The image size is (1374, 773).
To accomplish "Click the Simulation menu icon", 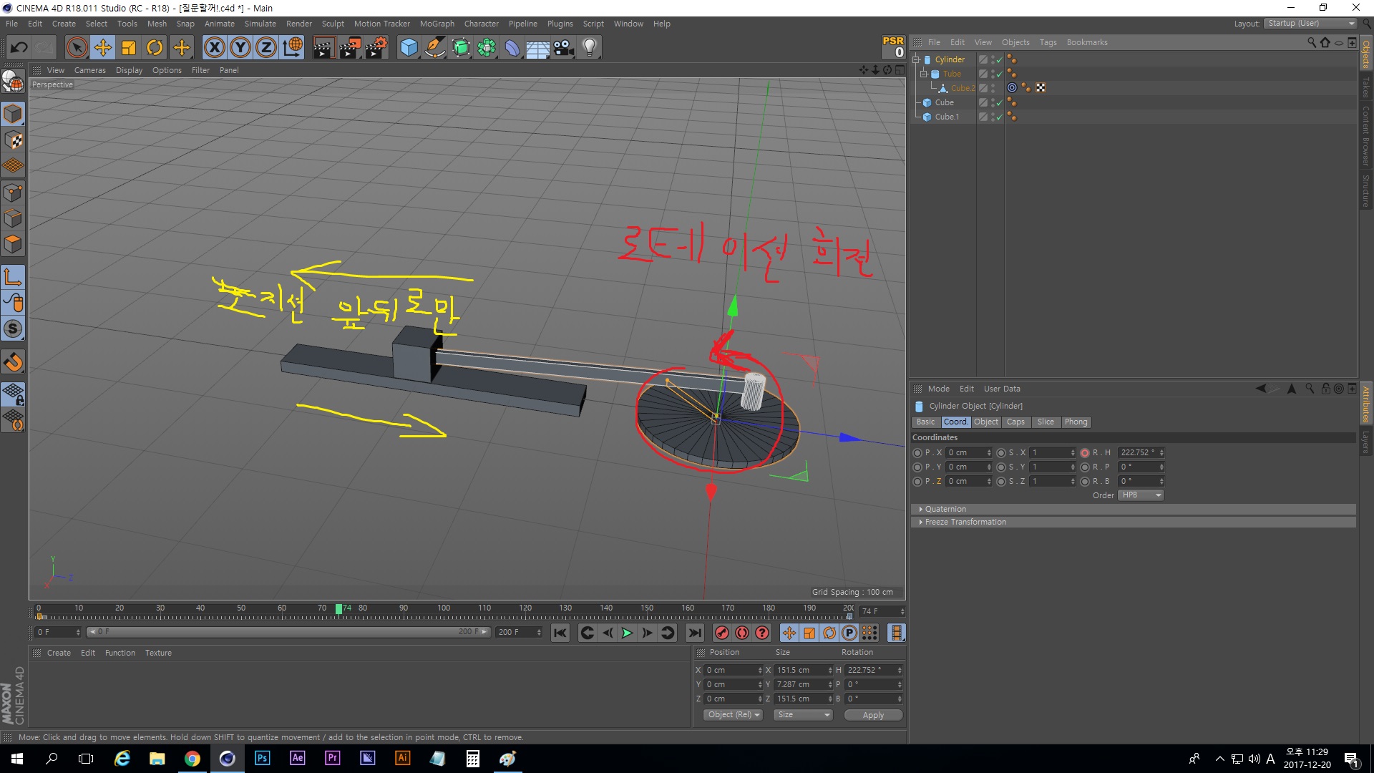I will (x=263, y=23).
